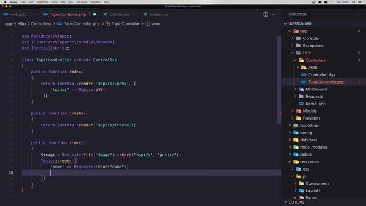Click Http breadcrumb segment
The image size is (366, 206).
[x=22, y=24]
